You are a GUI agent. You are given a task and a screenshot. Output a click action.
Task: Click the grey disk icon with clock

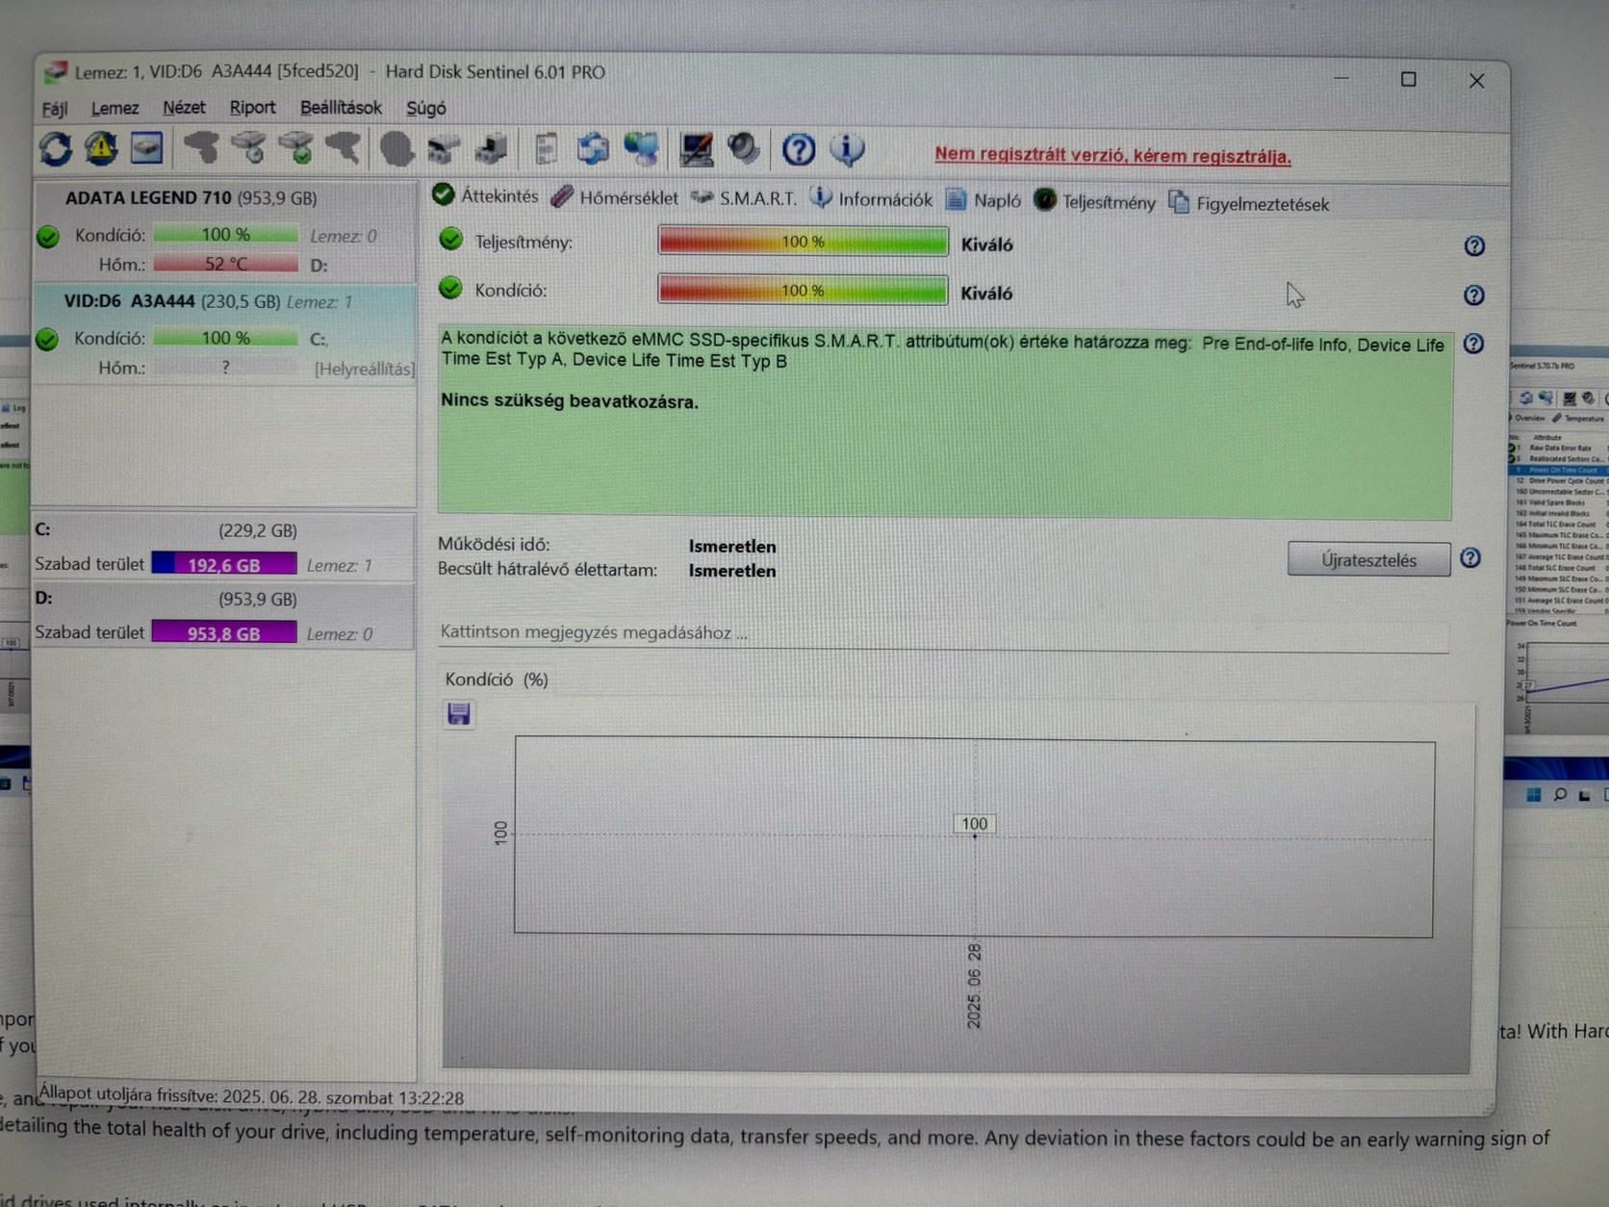[249, 148]
